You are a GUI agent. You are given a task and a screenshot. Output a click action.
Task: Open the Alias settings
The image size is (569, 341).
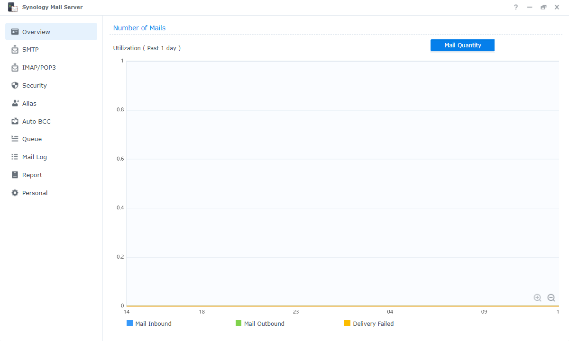pos(31,103)
